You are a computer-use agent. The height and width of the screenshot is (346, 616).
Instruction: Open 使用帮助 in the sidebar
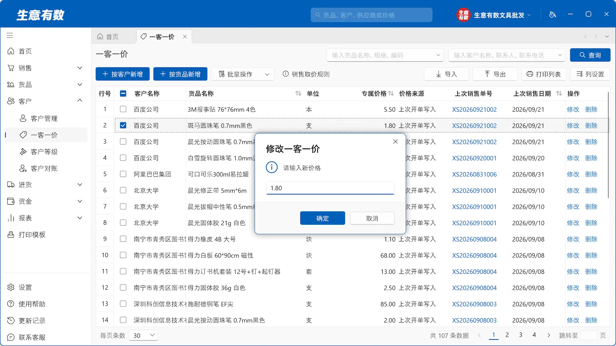coord(46,304)
